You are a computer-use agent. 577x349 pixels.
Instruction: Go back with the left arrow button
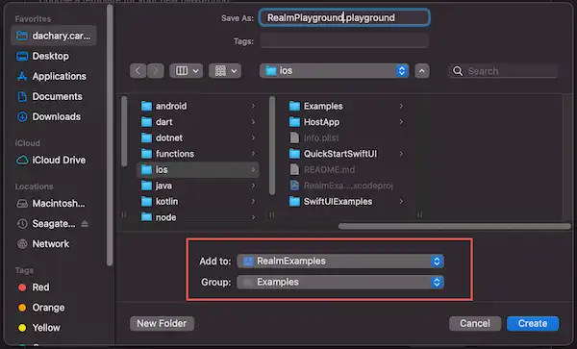tap(138, 70)
